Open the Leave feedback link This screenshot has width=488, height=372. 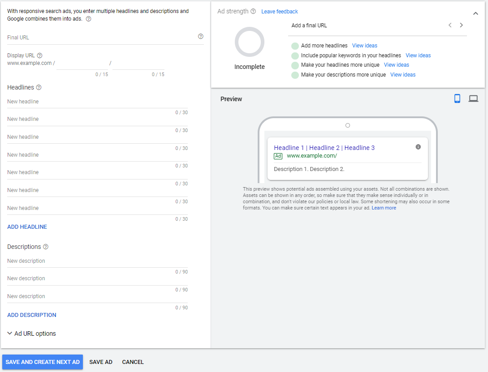(280, 12)
